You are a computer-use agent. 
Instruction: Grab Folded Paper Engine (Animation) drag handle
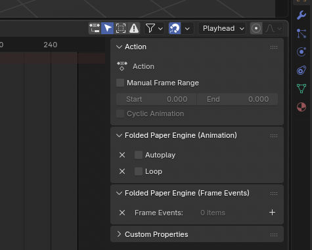coord(274,136)
